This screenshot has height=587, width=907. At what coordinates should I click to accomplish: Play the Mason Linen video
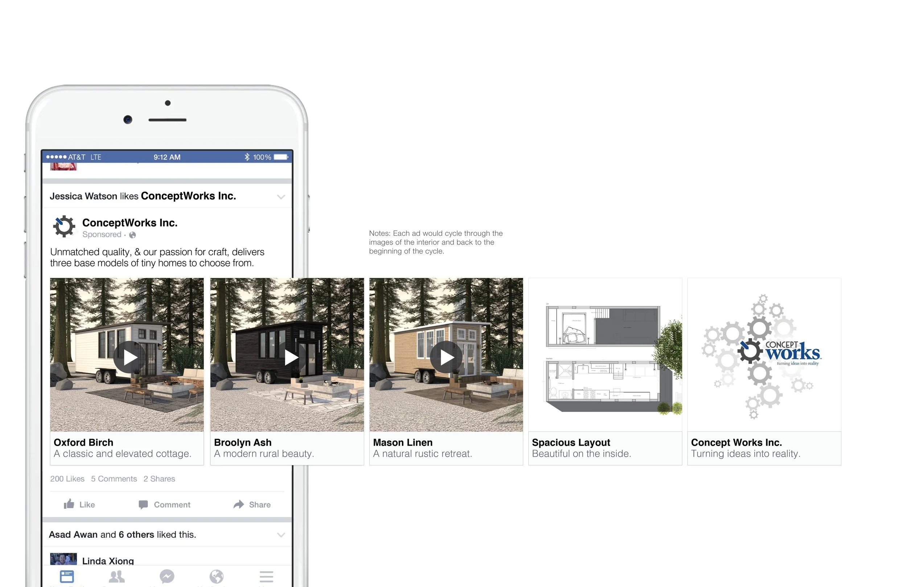coord(446,358)
